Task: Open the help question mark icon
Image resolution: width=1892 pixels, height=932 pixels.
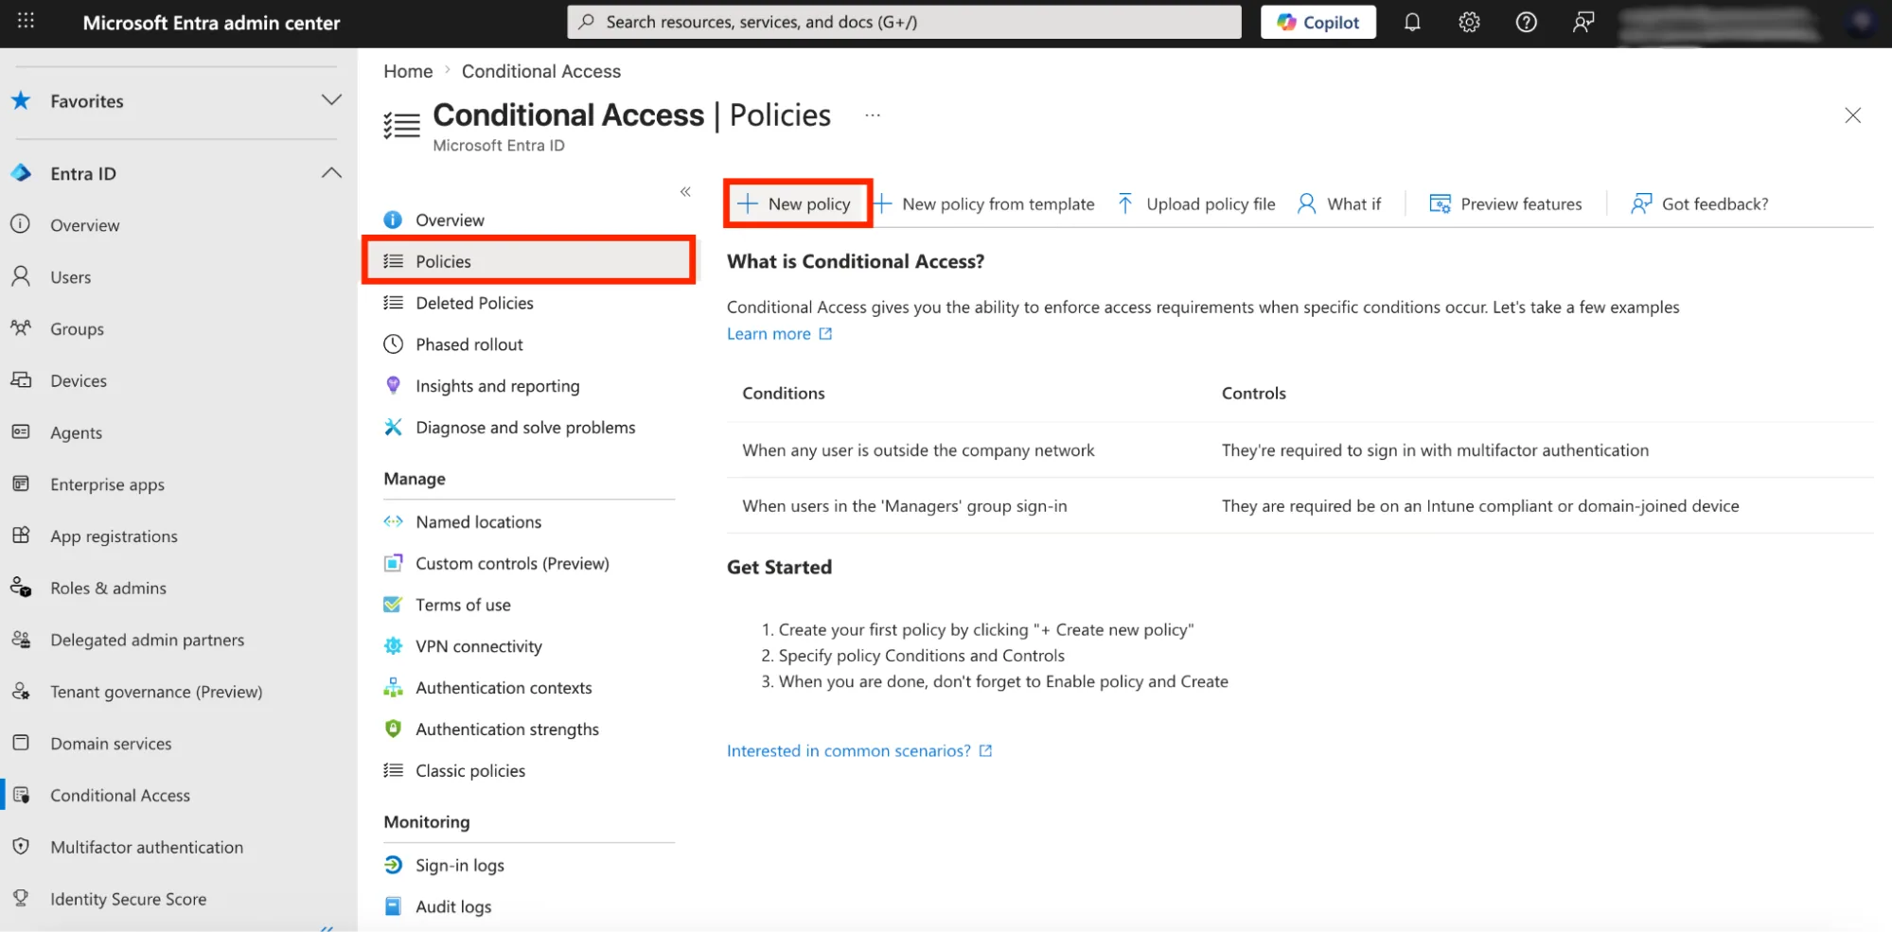Action: (x=1526, y=22)
